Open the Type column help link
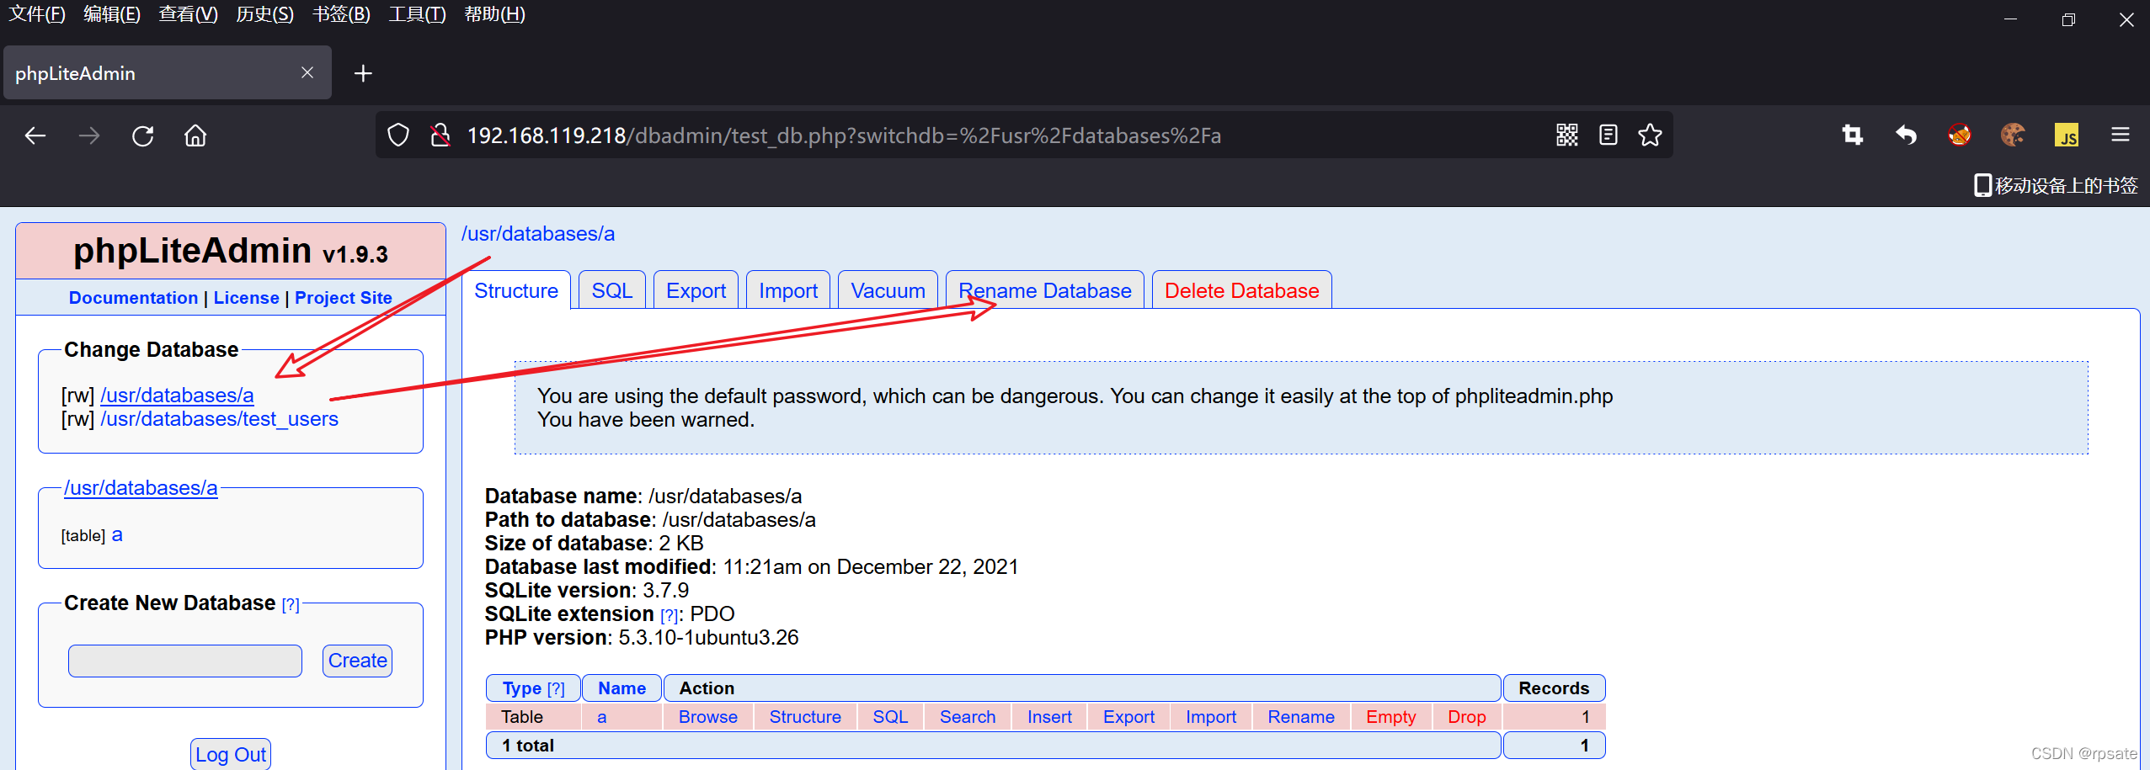The height and width of the screenshot is (770, 2150). tap(556, 689)
